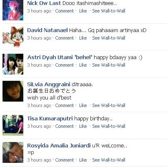Open Tisa Kumaraputri's profile photo
Image resolution: width=167 pixels, height=167 pixels.
13,125
